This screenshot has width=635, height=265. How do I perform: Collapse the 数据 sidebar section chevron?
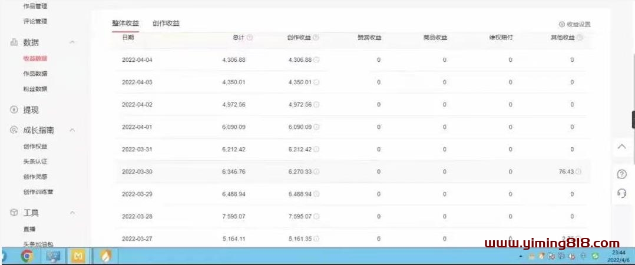click(x=72, y=42)
